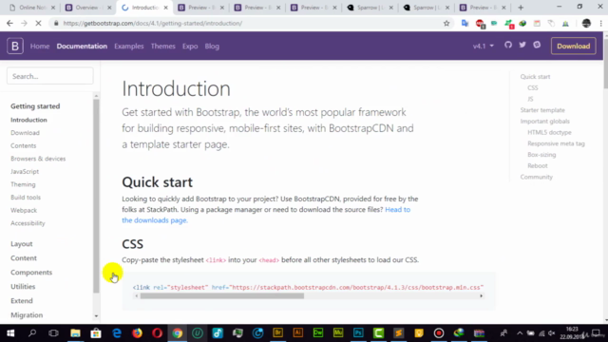Bookmark this page with the star icon
Viewport: 608px width, 342px height.
tap(446, 23)
